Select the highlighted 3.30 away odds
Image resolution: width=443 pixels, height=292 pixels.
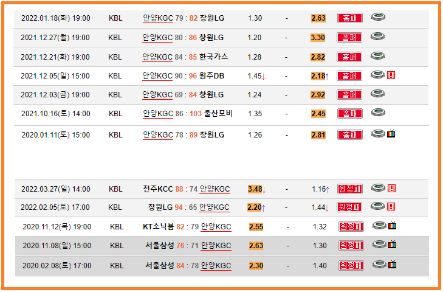tap(318, 37)
